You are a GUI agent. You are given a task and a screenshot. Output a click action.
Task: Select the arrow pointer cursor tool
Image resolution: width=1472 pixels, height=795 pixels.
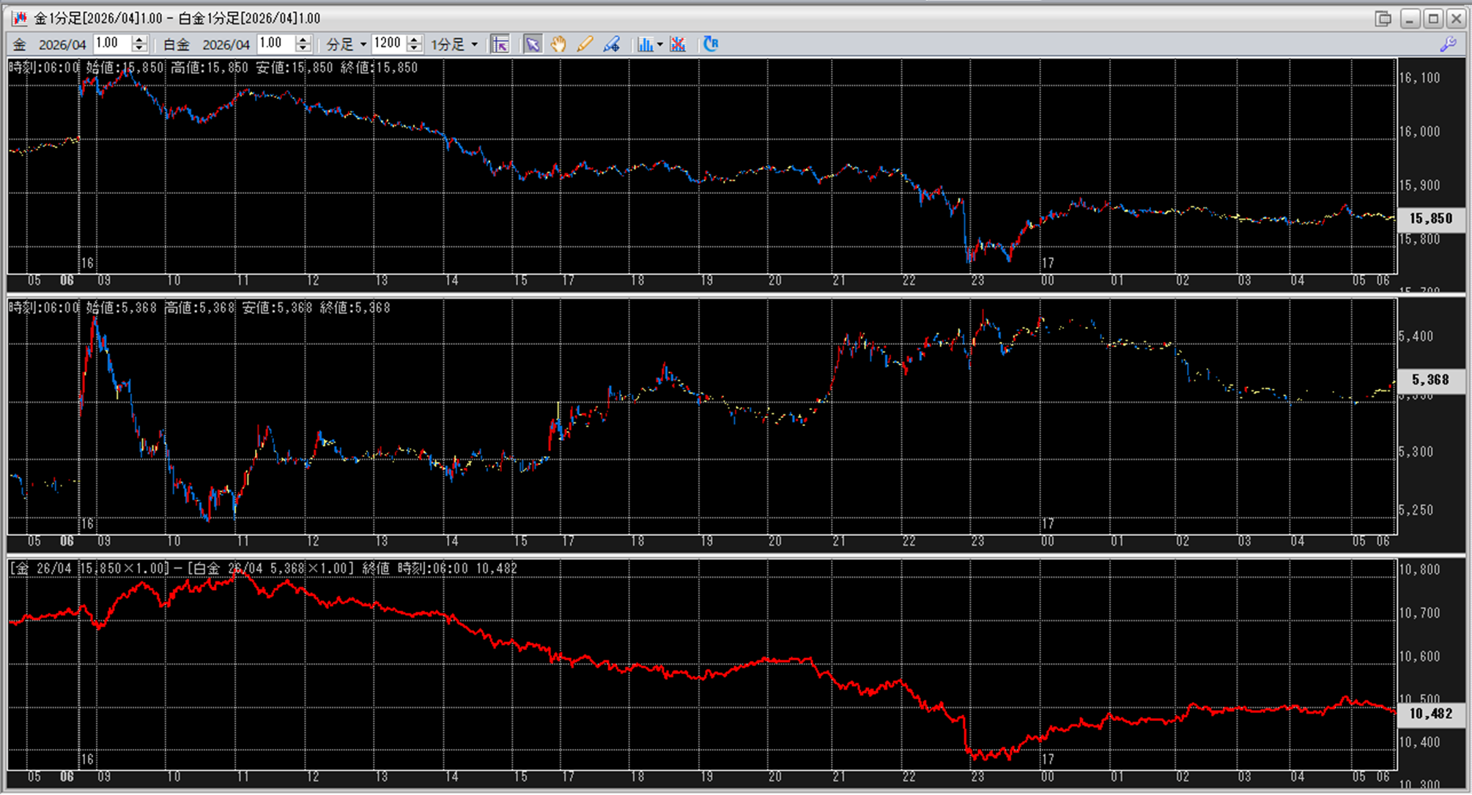pyautogui.click(x=533, y=45)
